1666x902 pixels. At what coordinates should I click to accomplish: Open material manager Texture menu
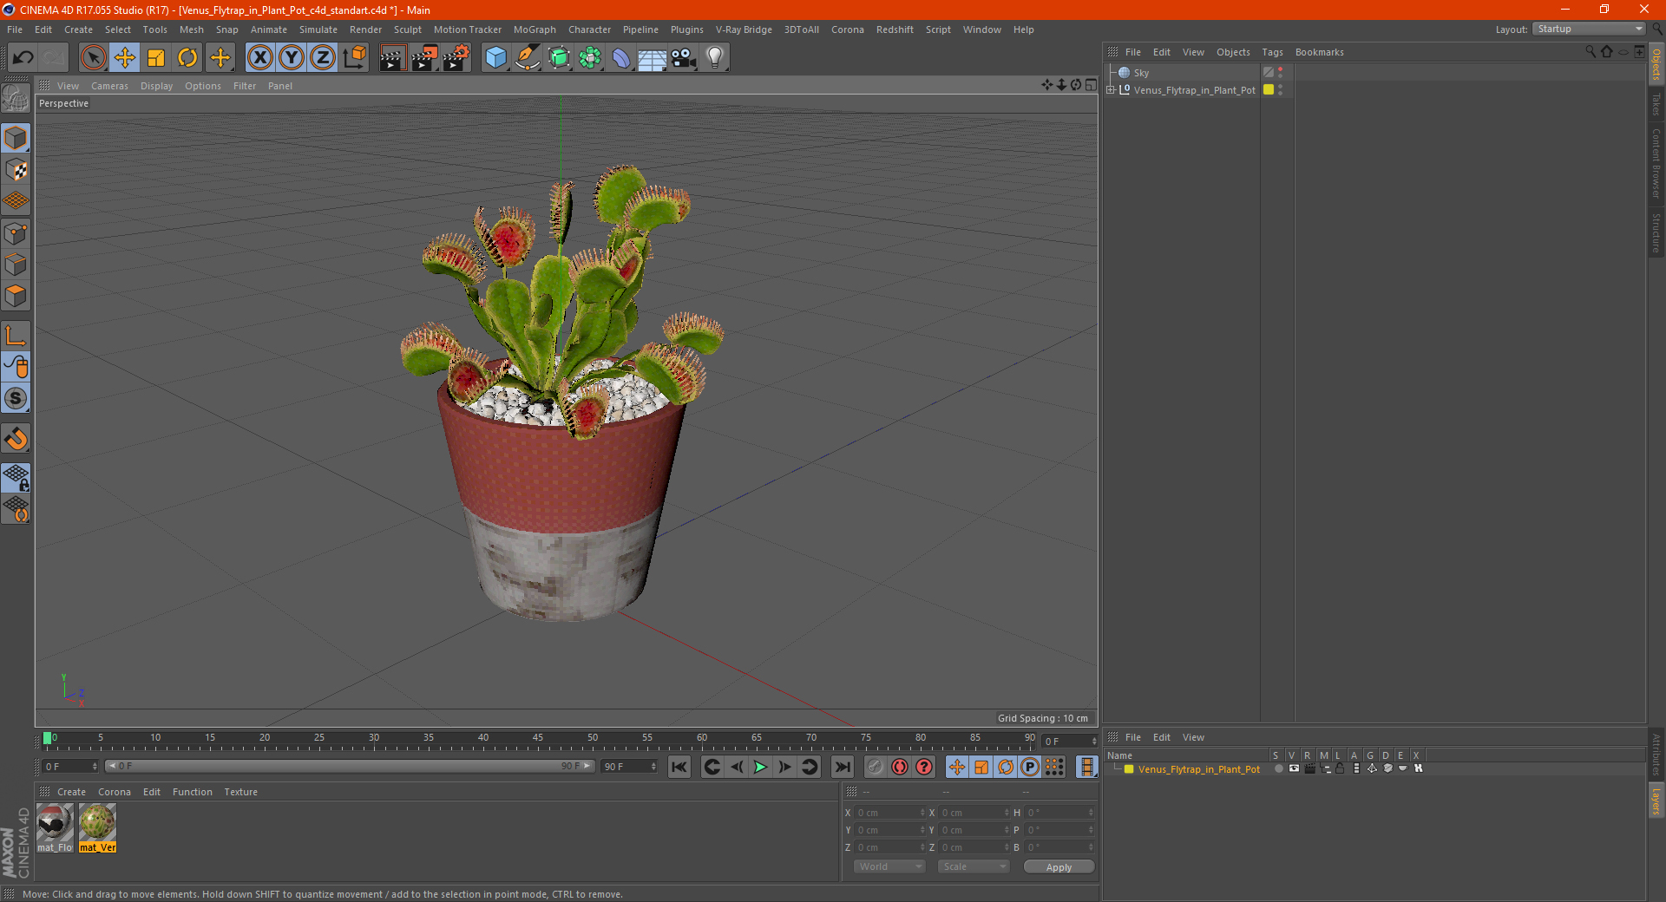point(240,792)
